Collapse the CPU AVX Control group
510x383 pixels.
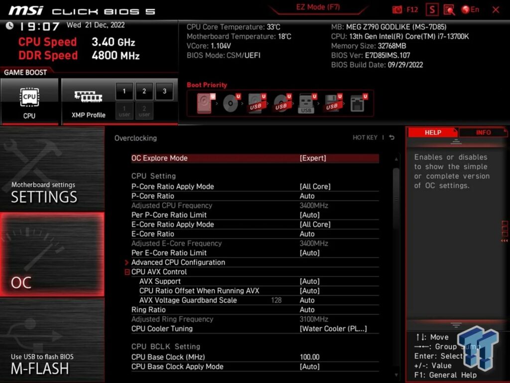point(127,272)
